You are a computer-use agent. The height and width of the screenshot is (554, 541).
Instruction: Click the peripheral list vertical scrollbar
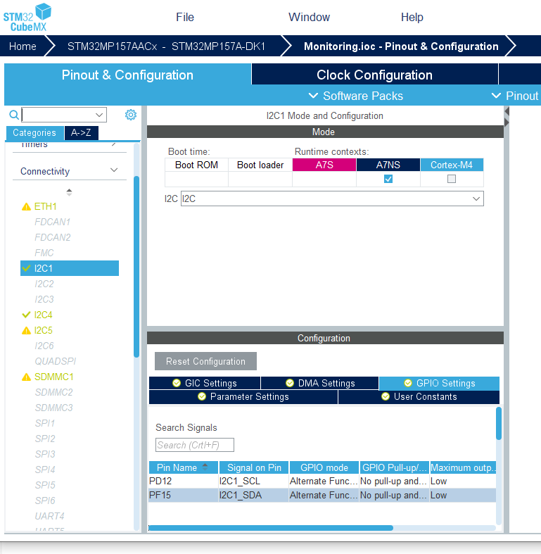click(136, 267)
